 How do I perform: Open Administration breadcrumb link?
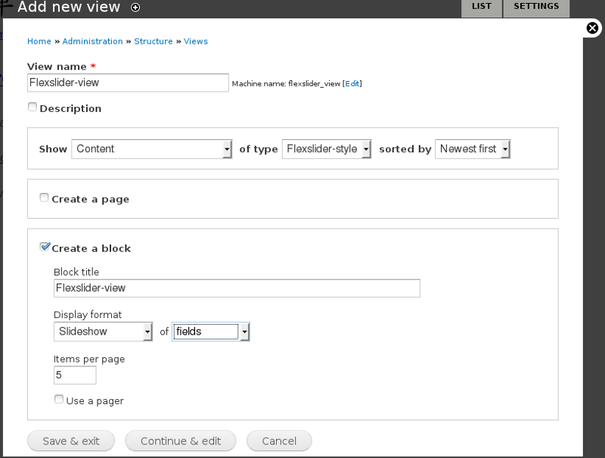coord(92,42)
